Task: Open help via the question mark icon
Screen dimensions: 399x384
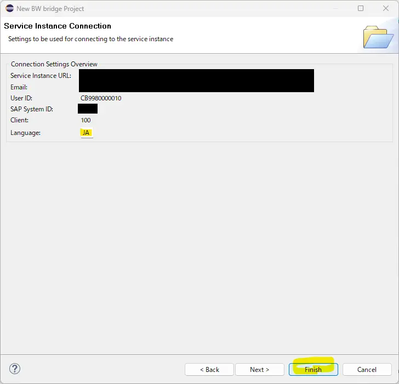Action: click(15, 369)
